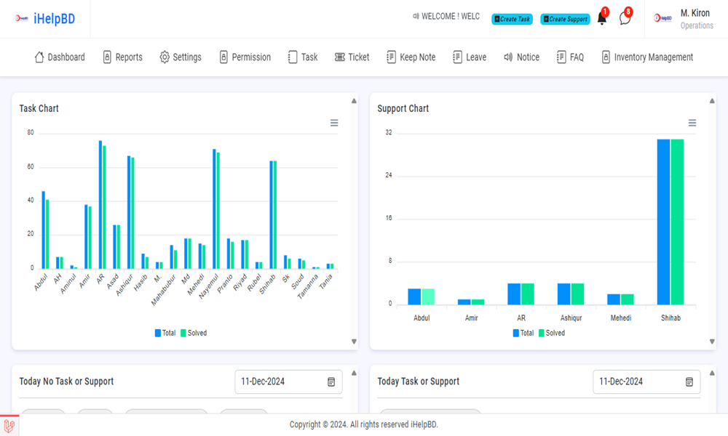This screenshot has width=728, height=436.
Task: Open Keep Note from the navigation bar
Action: (x=411, y=57)
